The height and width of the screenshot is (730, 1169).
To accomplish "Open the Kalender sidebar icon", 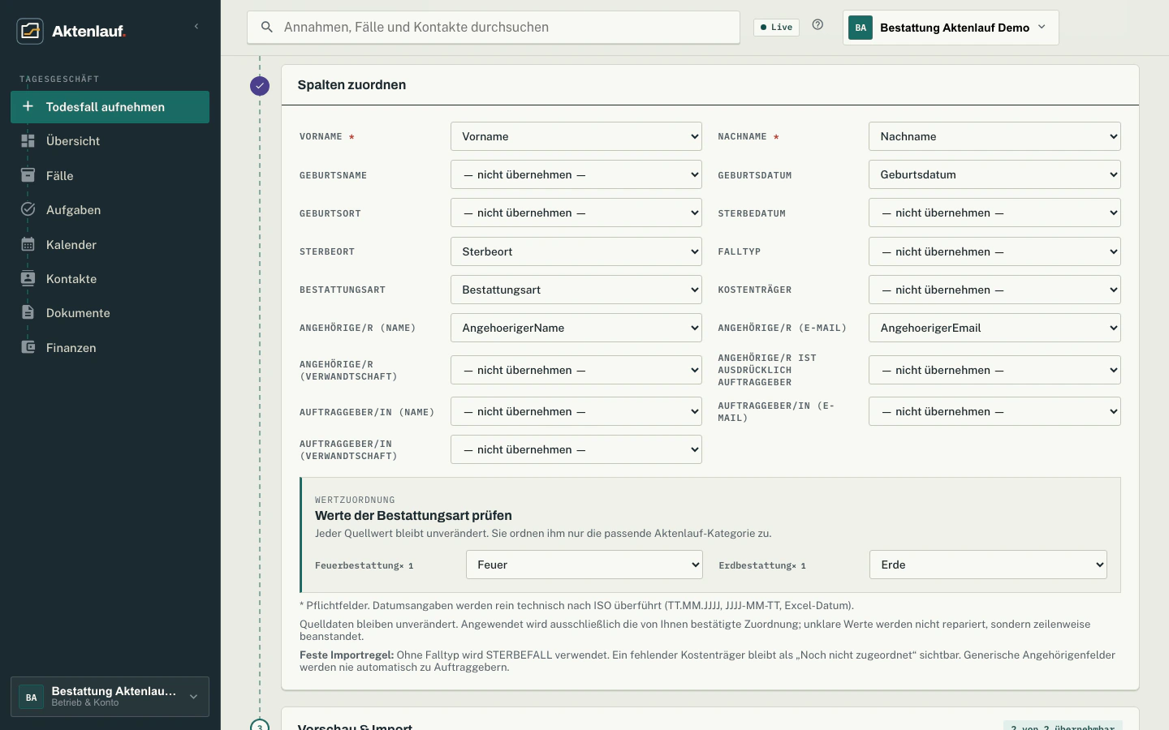I will (x=28, y=244).
